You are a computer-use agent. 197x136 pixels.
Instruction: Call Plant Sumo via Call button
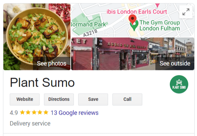pyautogui.click(x=127, y=99)
